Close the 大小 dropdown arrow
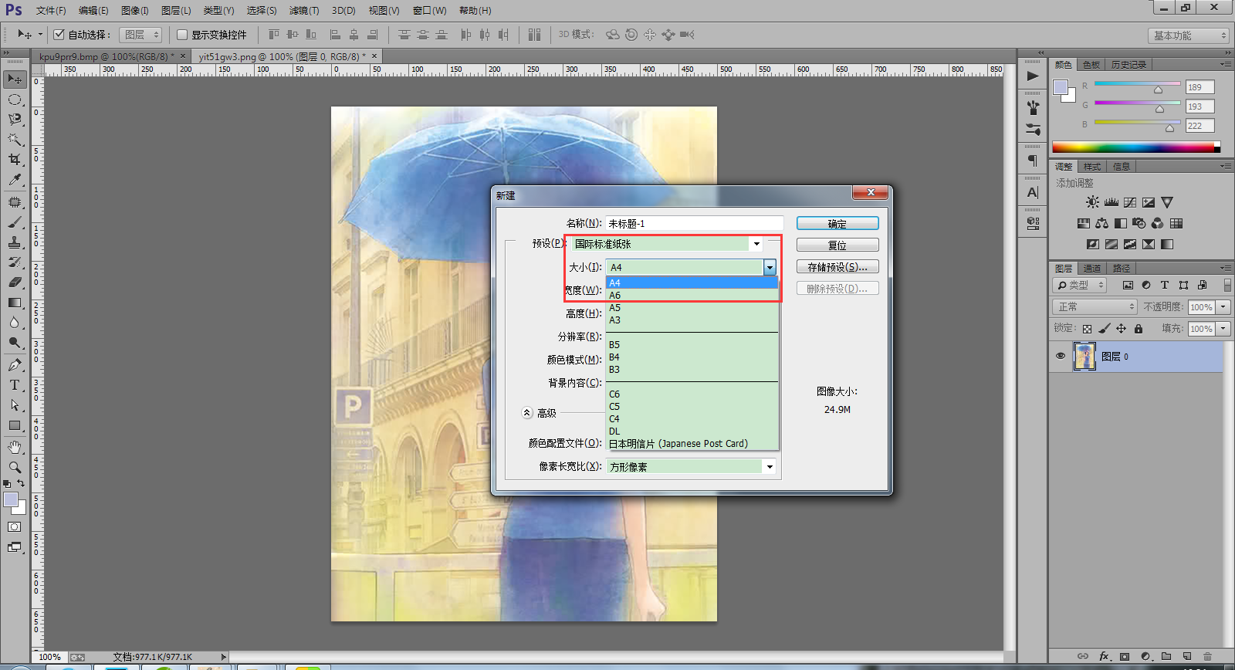Screen dimensions: 1235x670 (x=770, y=267)
